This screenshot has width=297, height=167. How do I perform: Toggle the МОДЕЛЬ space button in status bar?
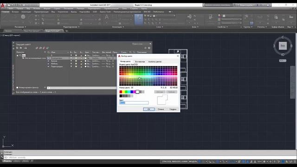coord(193,161)
